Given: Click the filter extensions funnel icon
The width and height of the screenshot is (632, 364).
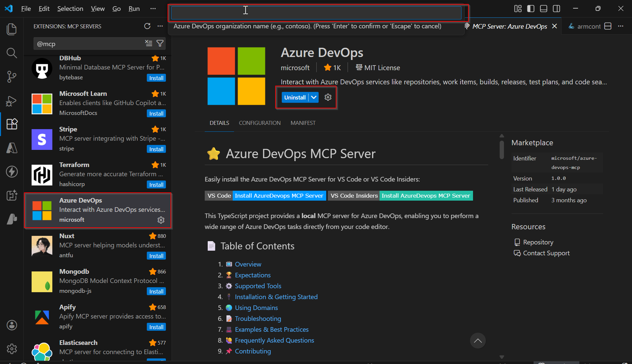Looking at the screenshot, I should tap(160, 43).
